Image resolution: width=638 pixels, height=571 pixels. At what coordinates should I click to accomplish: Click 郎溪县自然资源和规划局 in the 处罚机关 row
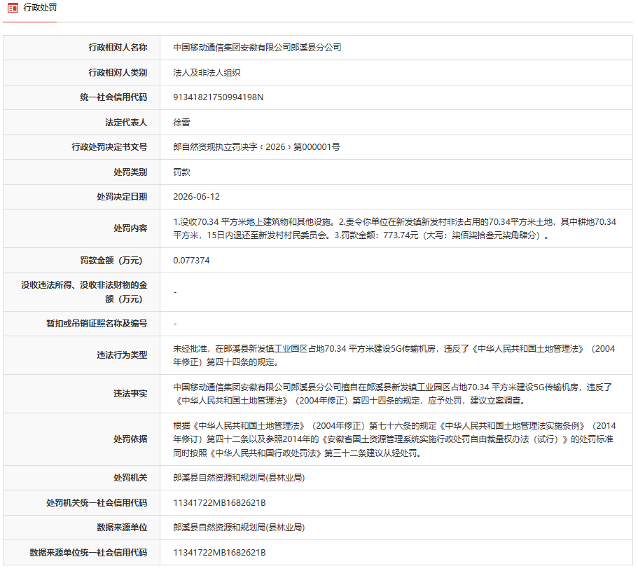(239, 478)
